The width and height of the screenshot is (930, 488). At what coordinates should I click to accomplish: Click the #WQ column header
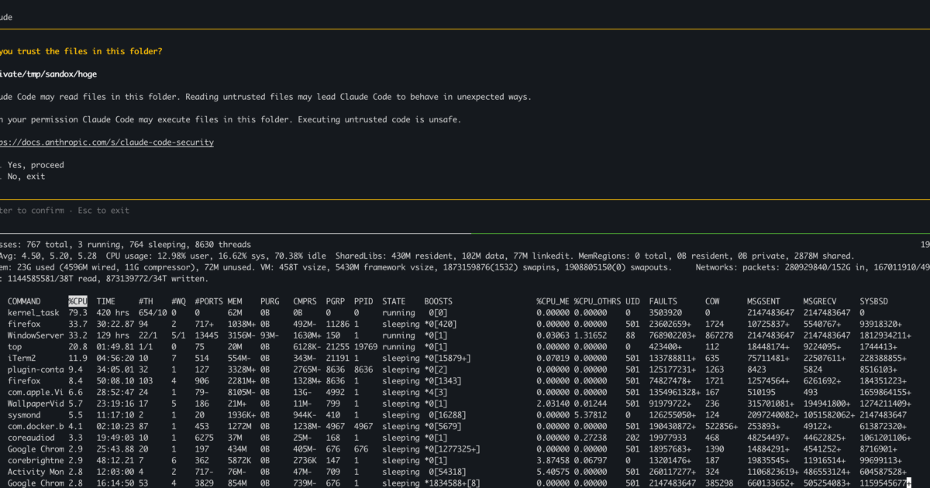pyautogui.click(x=178, y=301)
